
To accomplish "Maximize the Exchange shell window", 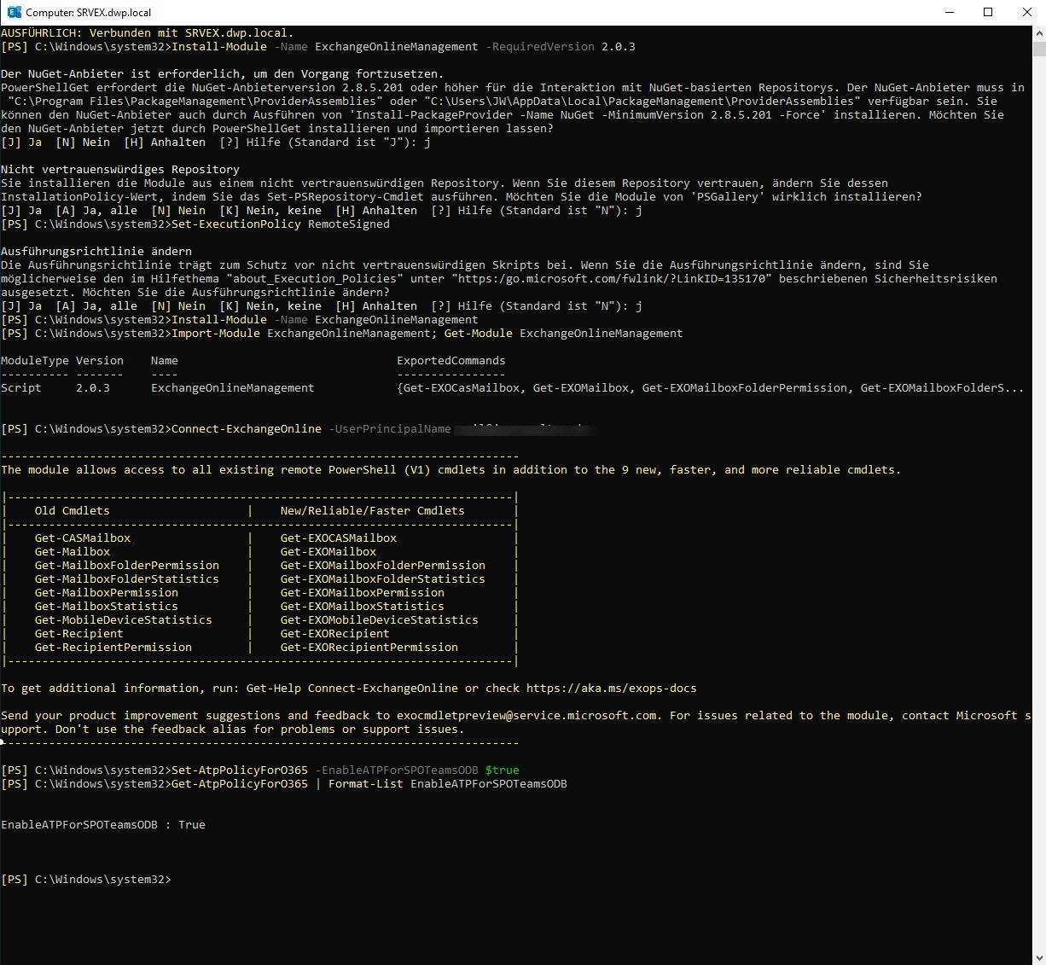I will 988,12.
